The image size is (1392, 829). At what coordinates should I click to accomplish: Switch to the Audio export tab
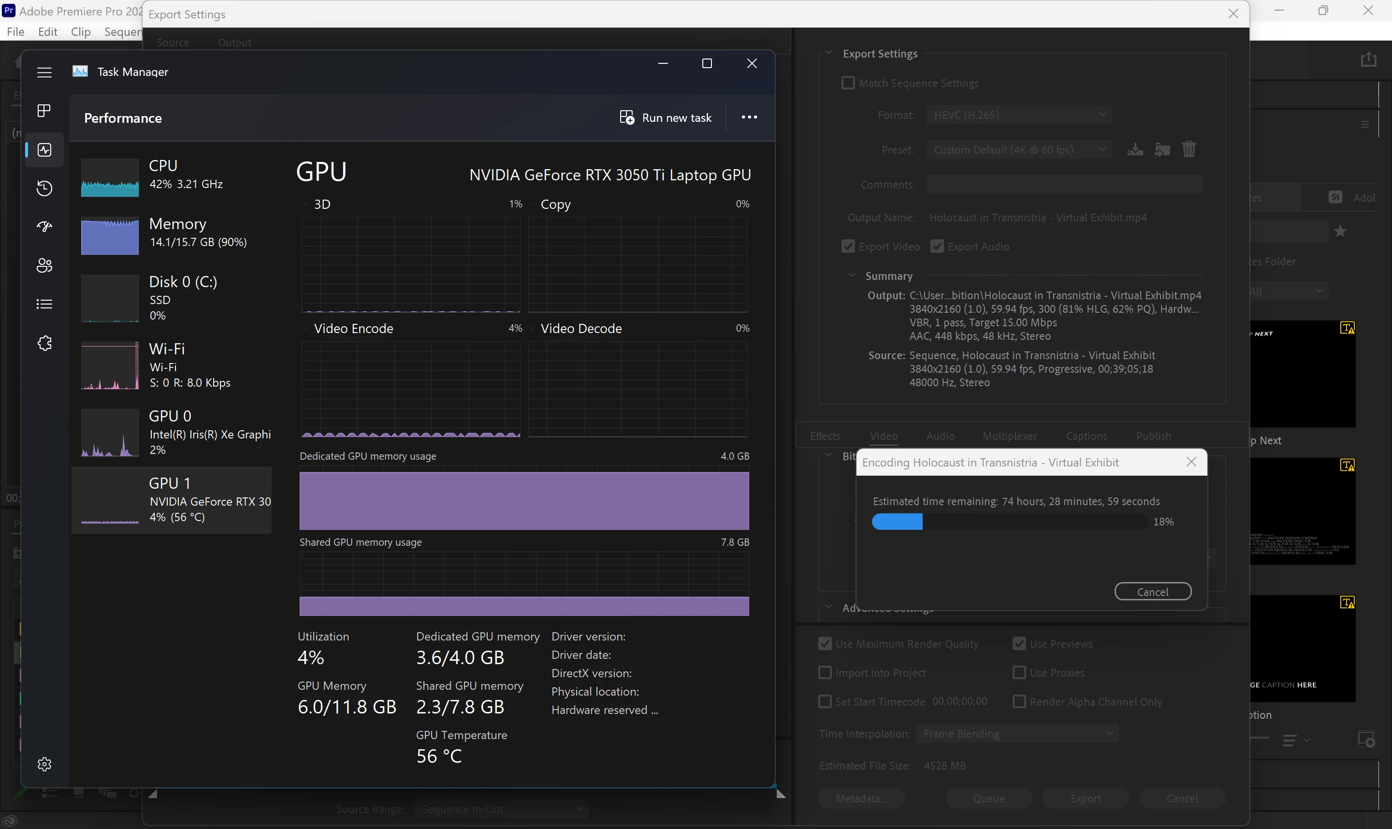pyautogui.click(x=940, y=436)
